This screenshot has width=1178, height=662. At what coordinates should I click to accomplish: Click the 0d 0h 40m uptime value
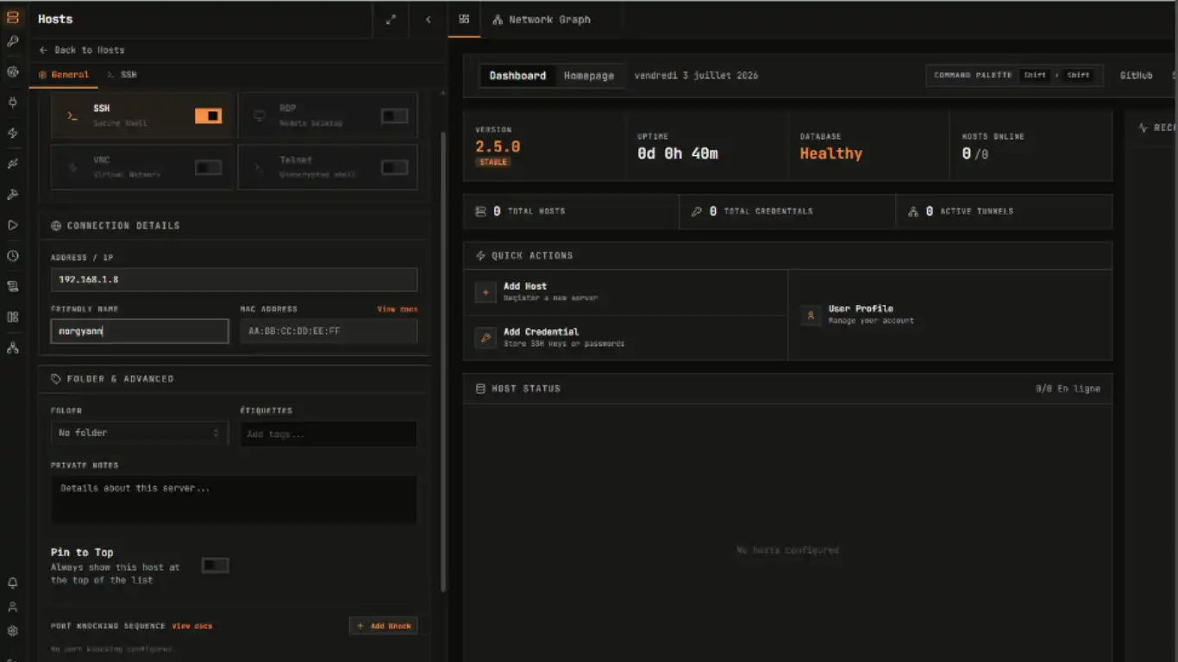pos(678,153)
